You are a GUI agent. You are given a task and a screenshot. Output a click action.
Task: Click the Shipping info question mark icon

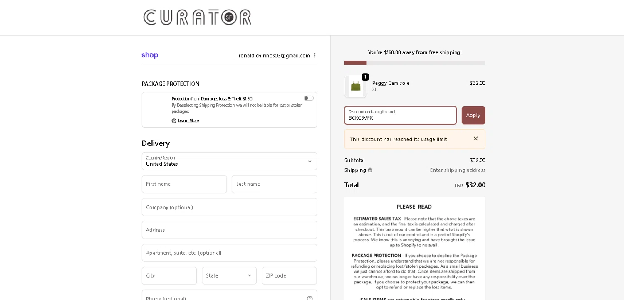(370, 170)
